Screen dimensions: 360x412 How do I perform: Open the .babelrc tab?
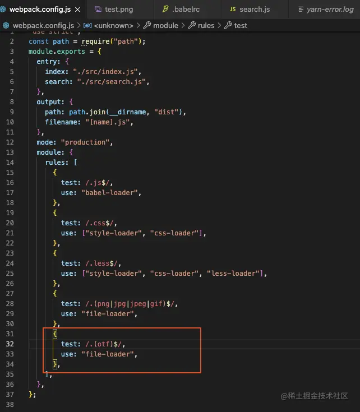(186, 10)
